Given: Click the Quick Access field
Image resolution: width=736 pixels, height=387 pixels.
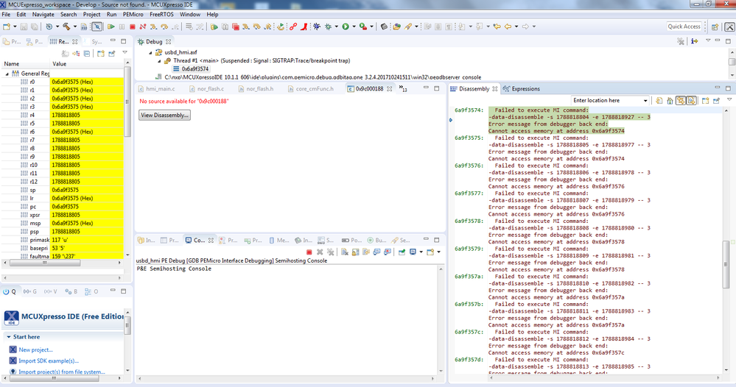Looking at the screenshot, I should 684,26.
